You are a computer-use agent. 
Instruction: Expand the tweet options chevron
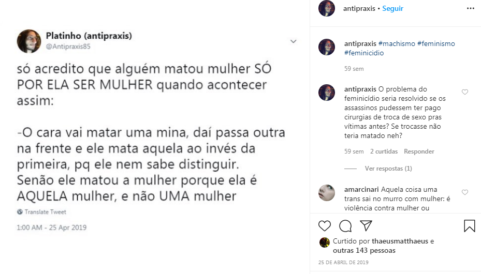point(293,41)
